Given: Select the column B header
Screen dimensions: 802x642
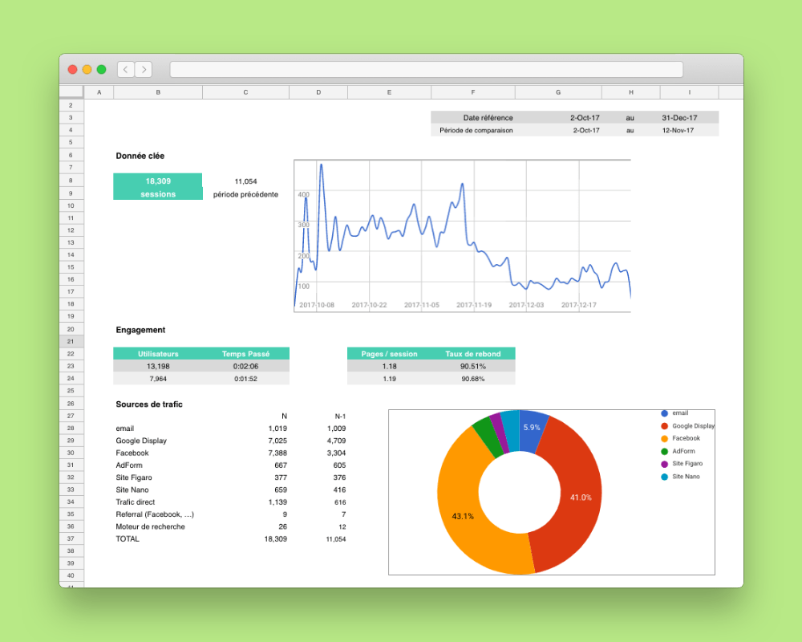Looking at the screenshot, I should click(x=157, y=91).
